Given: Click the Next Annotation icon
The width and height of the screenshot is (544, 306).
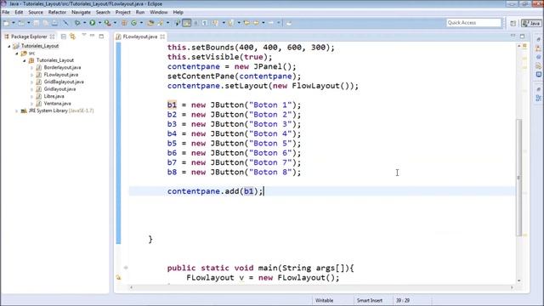Looking at the screenshot, I should [215, 23].
